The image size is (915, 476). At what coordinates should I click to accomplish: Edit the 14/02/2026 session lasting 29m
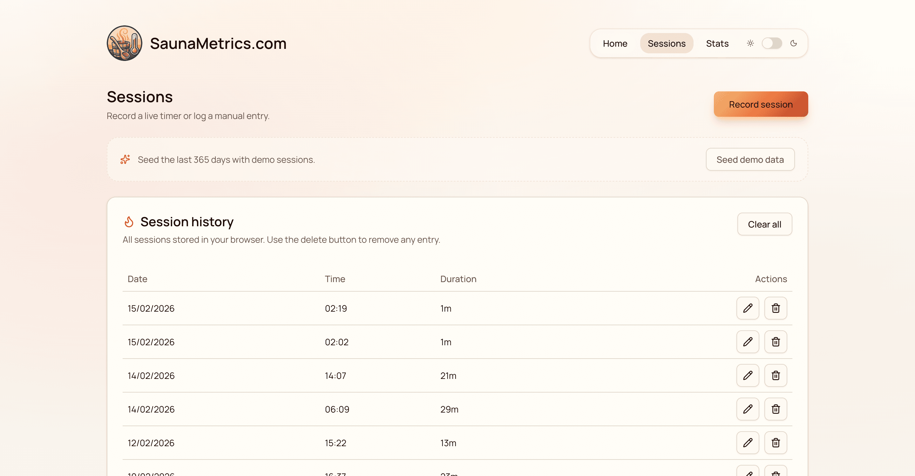748,409
